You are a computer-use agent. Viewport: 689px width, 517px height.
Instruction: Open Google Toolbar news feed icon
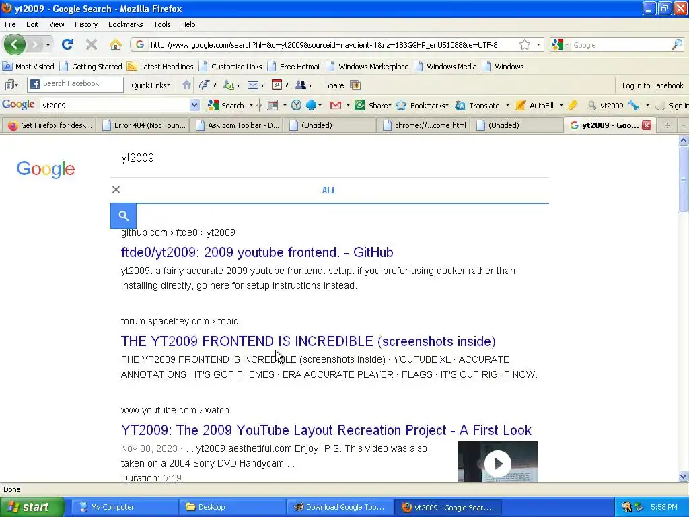click(273, 105)
